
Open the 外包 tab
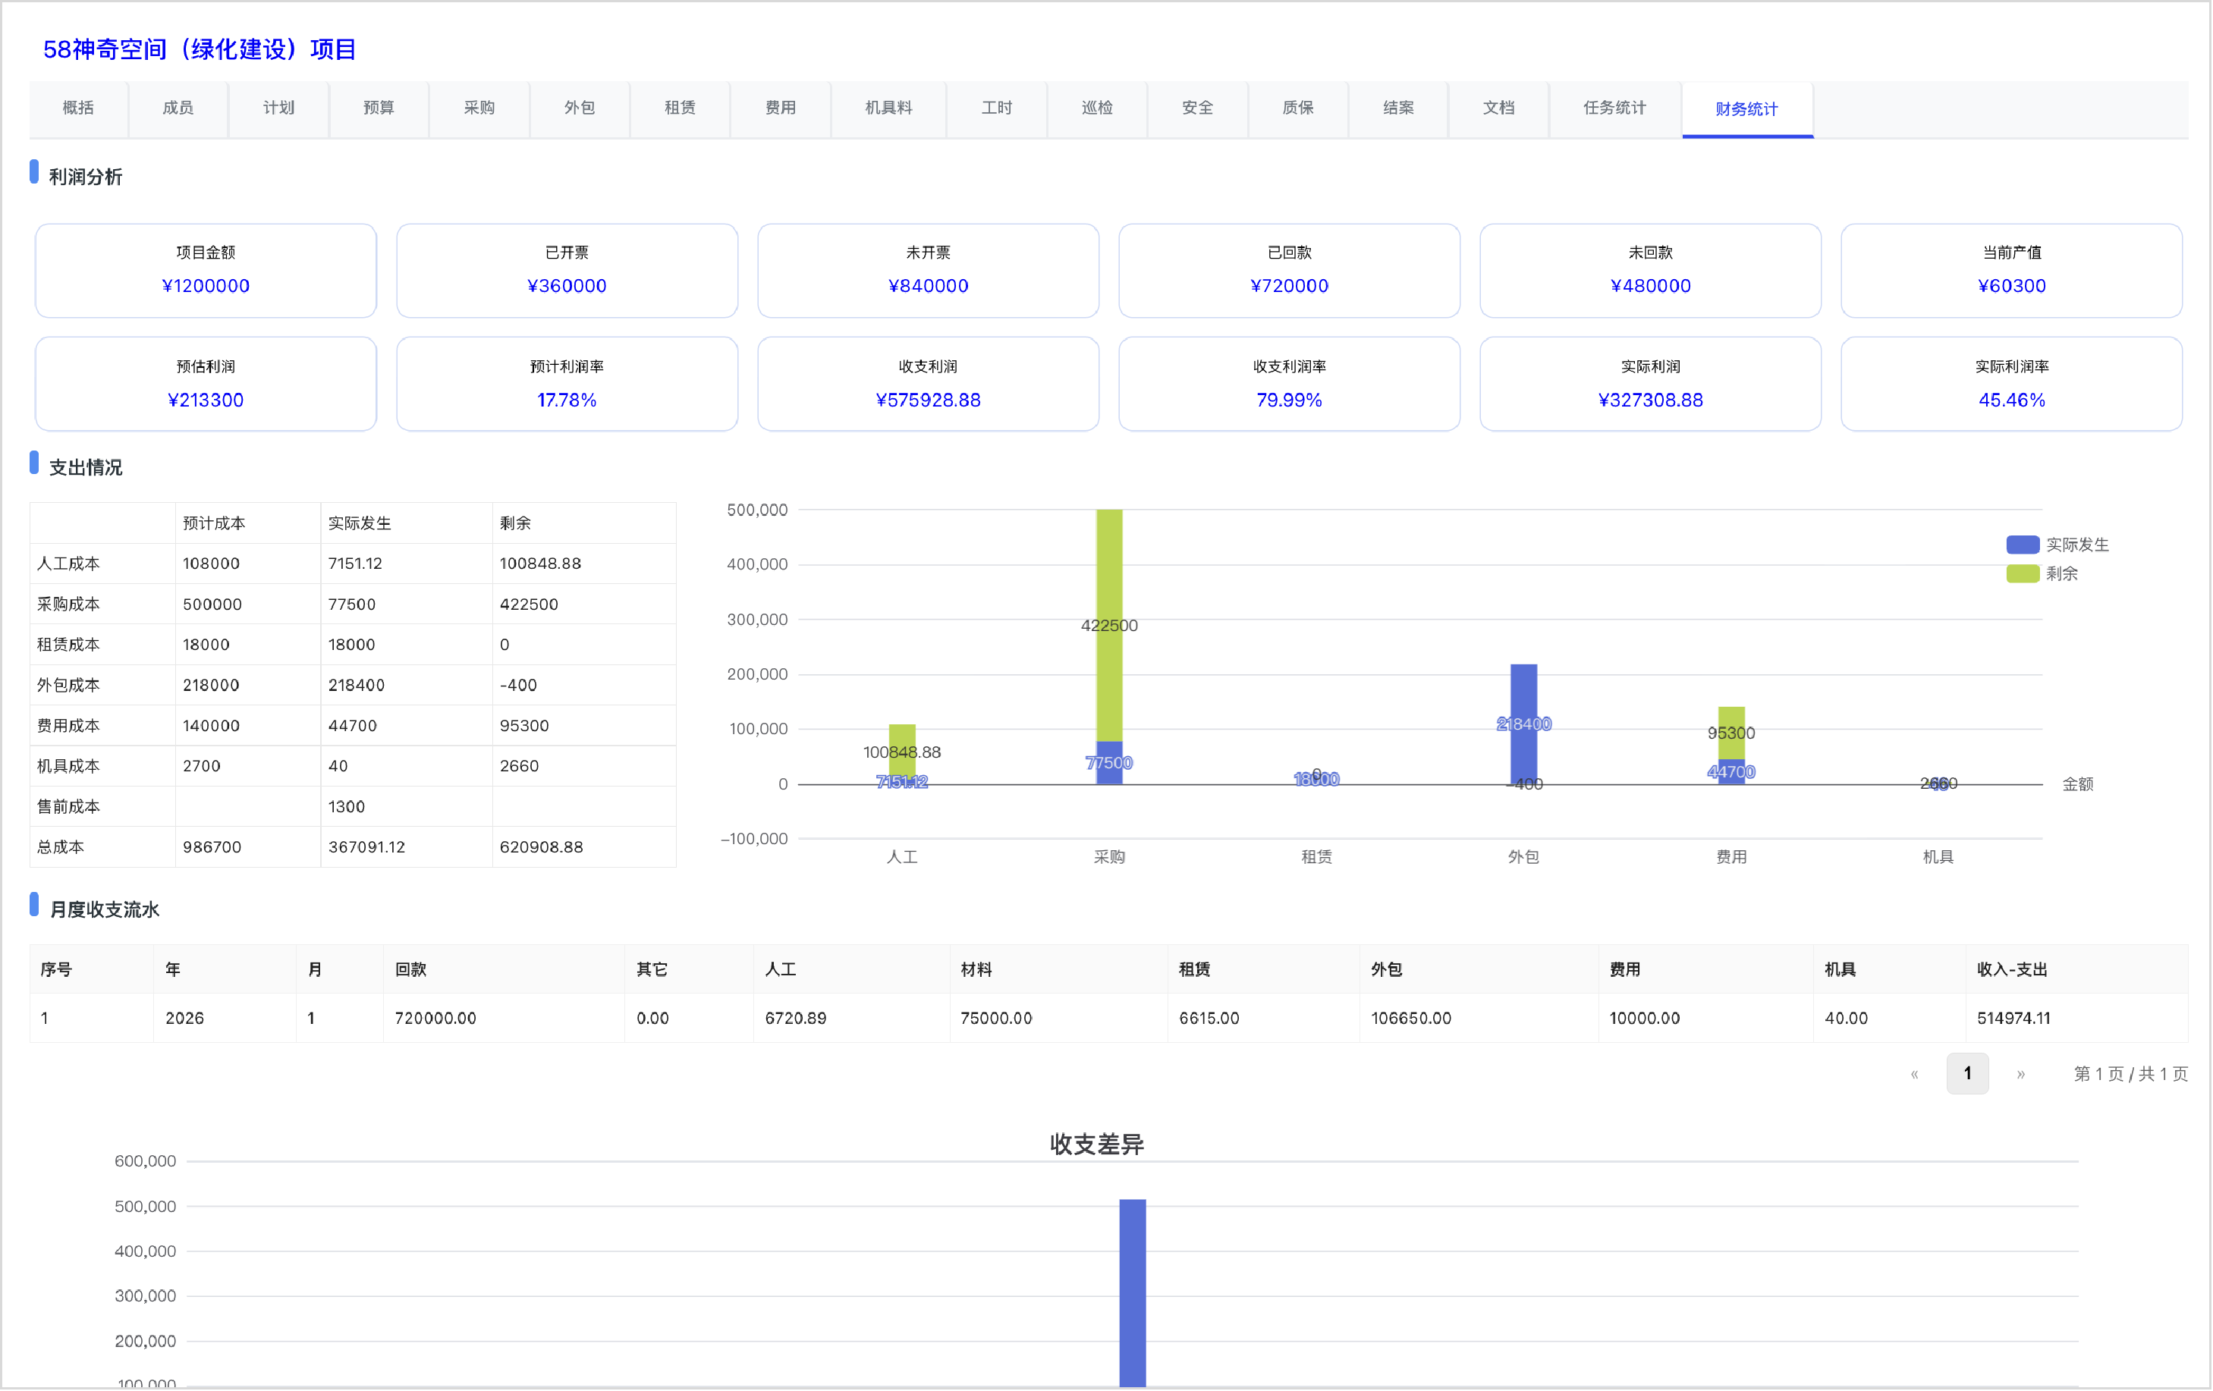click(579, 108)
